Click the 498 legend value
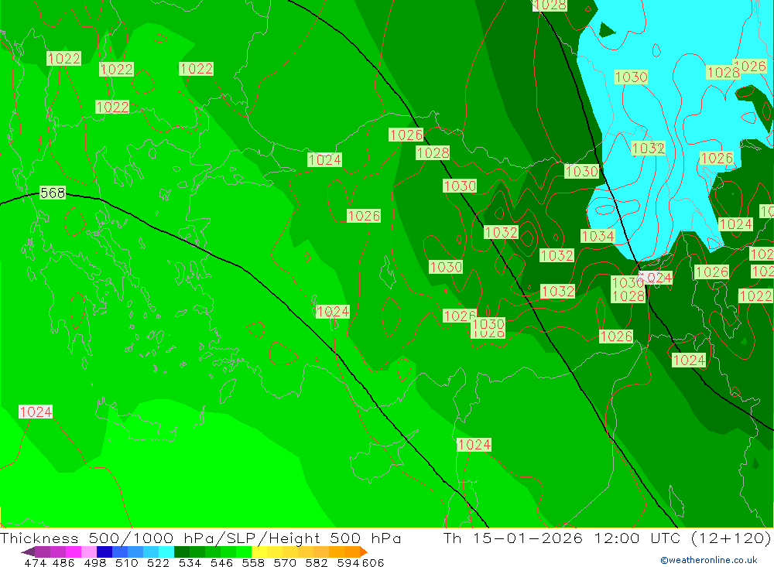The image size is (774, 567). (95, 562)
